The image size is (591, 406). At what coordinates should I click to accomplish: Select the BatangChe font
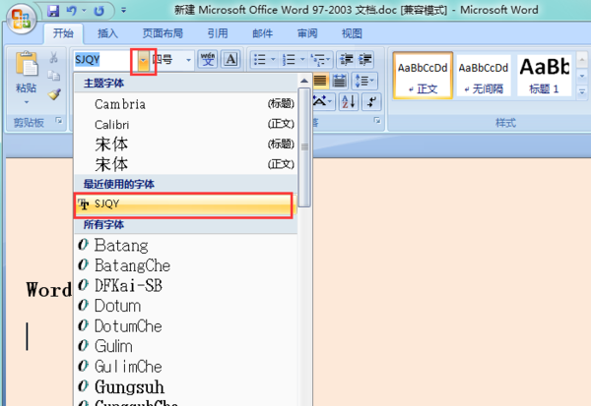click(x=185, y=265)
